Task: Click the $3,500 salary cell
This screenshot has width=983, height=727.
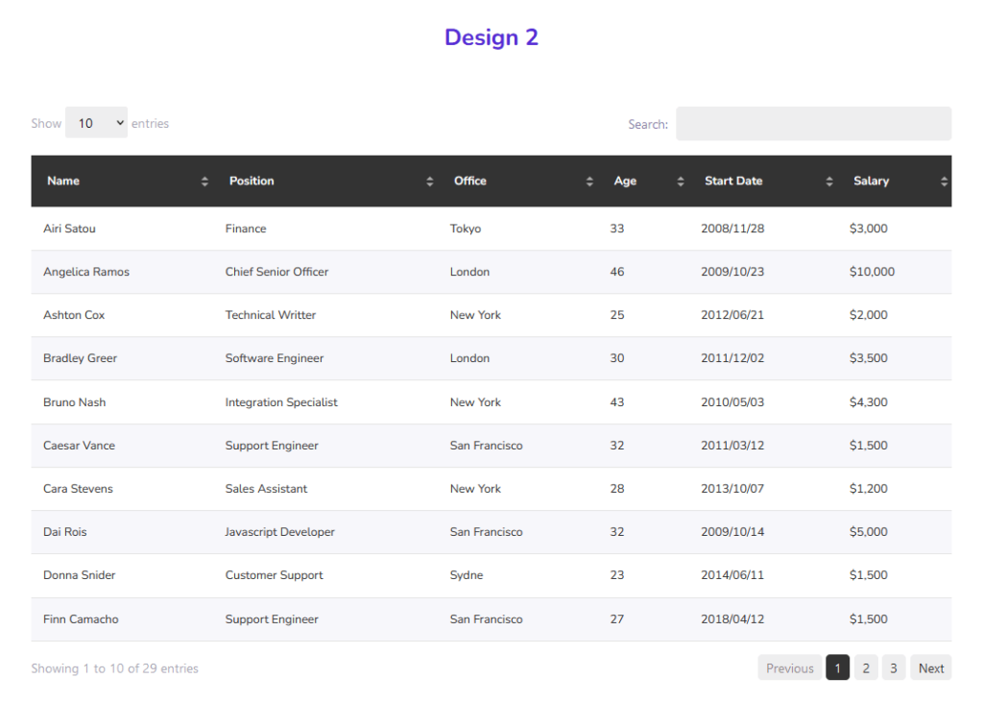Action: (x=868, y=358)
